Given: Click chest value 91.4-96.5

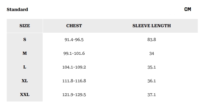Looking at the screenshot, I should pyautogui.click(x=74, y=40).
